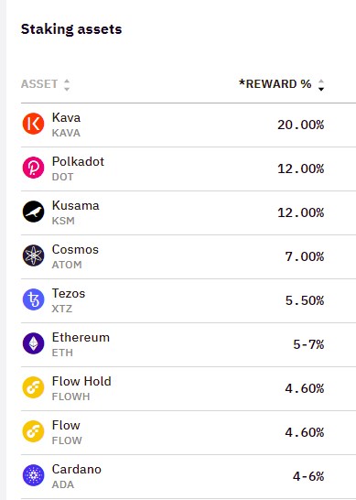This screenshot has width=356, height=500.
Task: Select the Polkadot pink logo icon
Action: click(x=33, y=168)
